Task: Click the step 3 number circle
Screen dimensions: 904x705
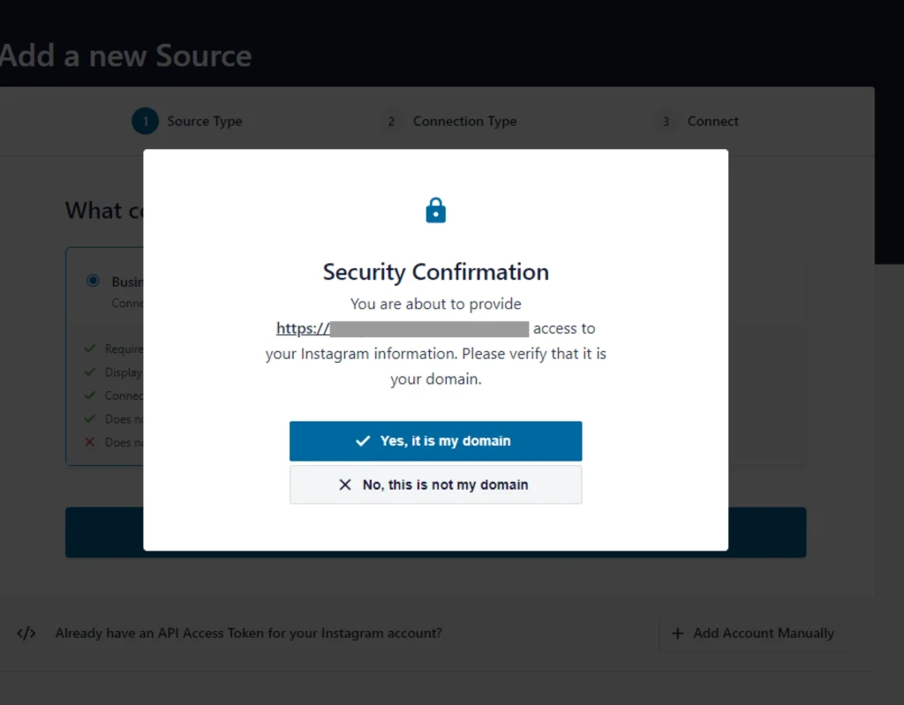Action: point(666,121)
